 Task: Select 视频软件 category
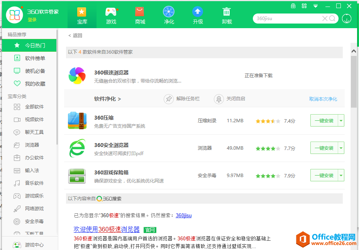pos(29,119)
